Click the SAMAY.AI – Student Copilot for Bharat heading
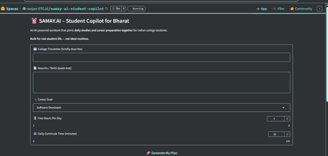The image size is (328, 156). point(84,21)
